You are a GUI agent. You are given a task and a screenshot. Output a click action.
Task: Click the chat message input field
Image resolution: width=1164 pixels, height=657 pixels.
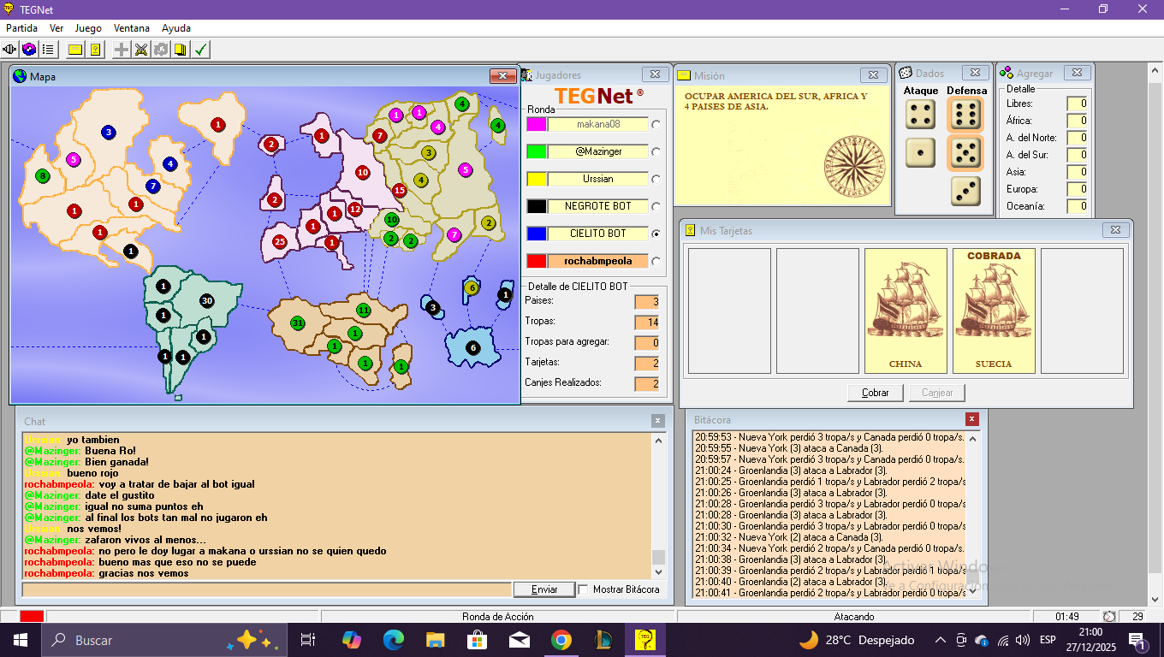(266, 589)
